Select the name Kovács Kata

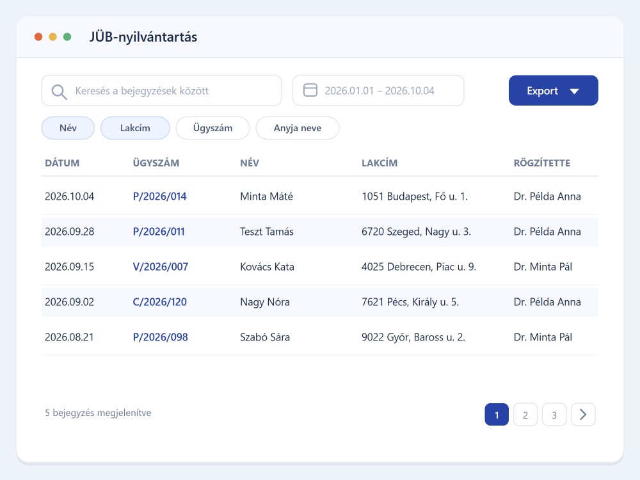[267, 266]
